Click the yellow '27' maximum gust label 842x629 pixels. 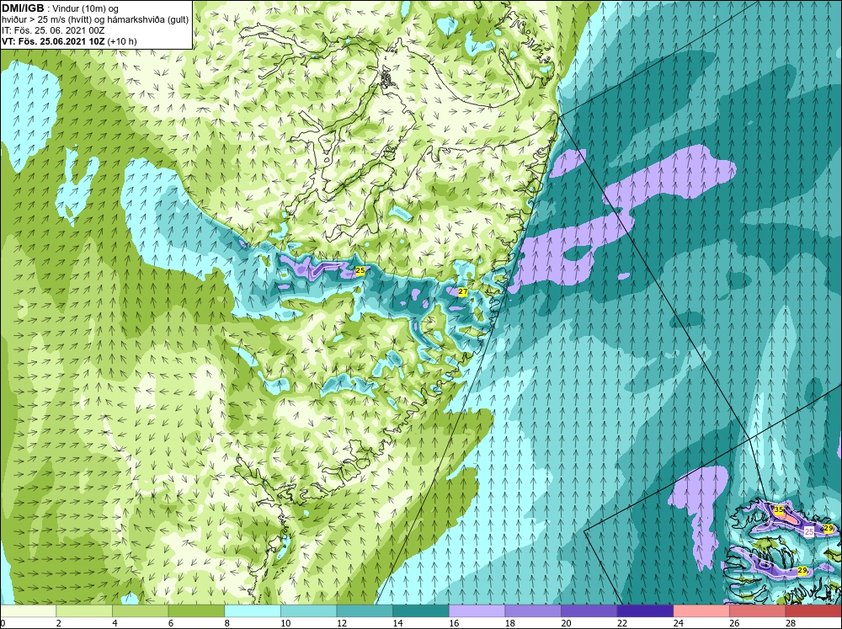[462, 291]
